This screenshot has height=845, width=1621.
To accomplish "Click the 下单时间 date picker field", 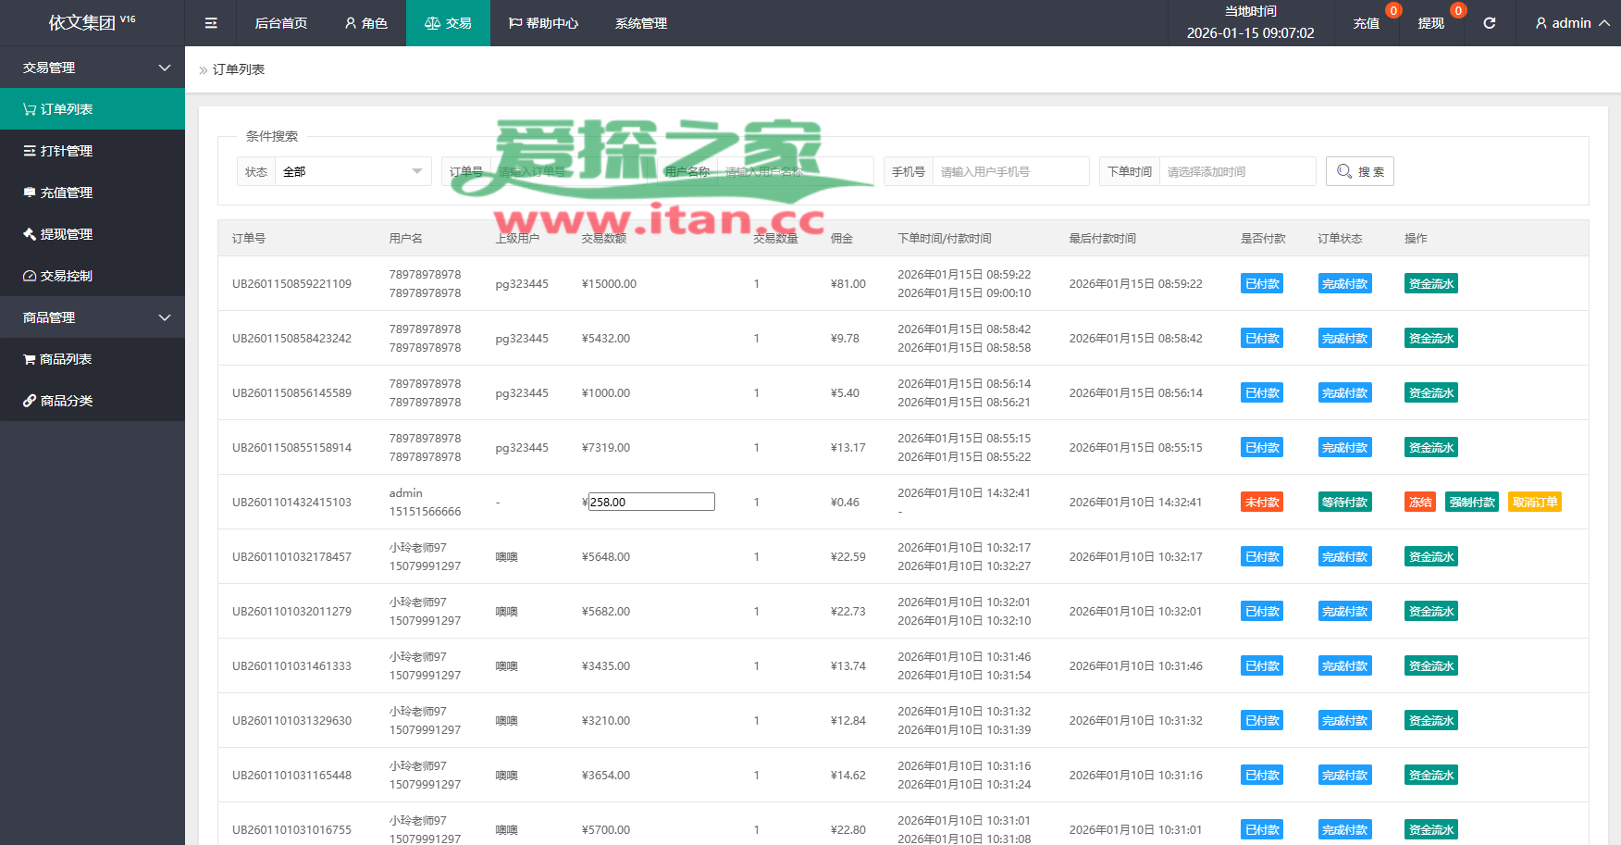I will click(1236, 171).
